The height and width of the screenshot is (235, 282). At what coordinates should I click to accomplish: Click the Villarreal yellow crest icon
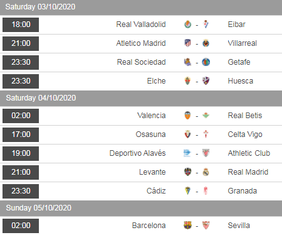coord(206,43)
